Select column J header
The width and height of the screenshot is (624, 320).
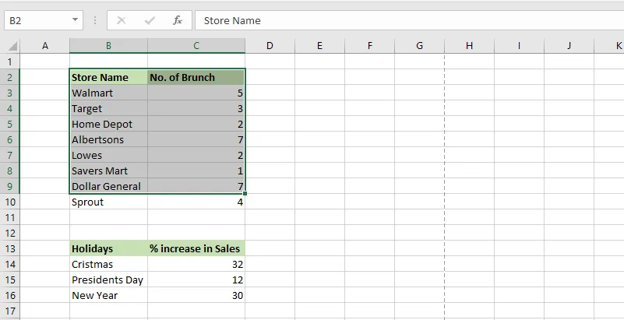tap(569, 46)
